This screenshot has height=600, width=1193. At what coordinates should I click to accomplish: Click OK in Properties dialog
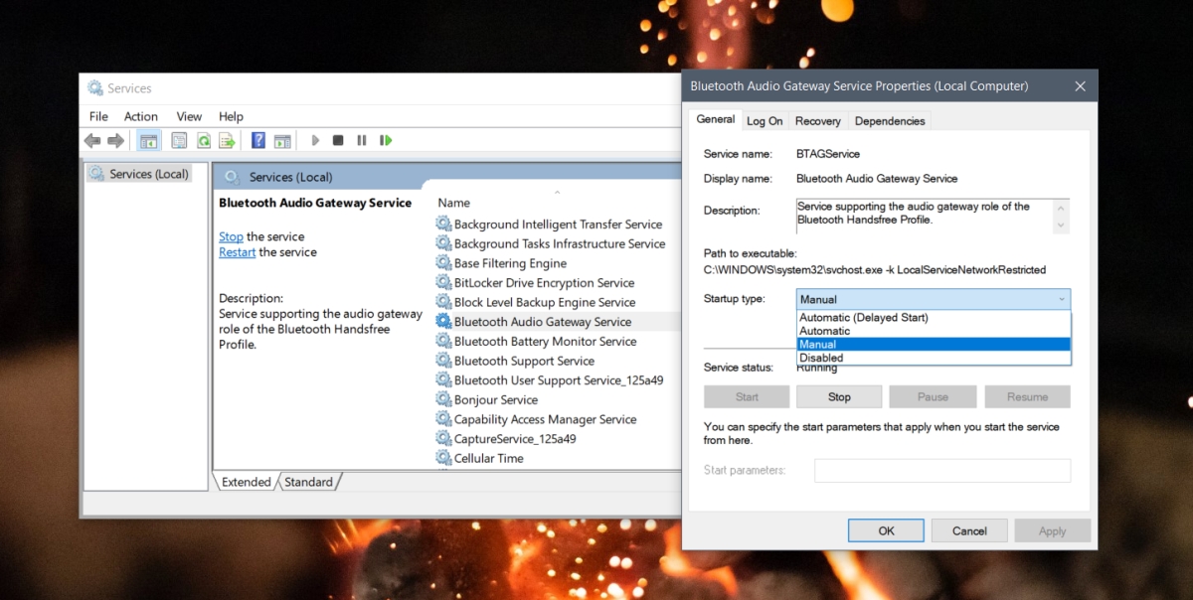886,530
